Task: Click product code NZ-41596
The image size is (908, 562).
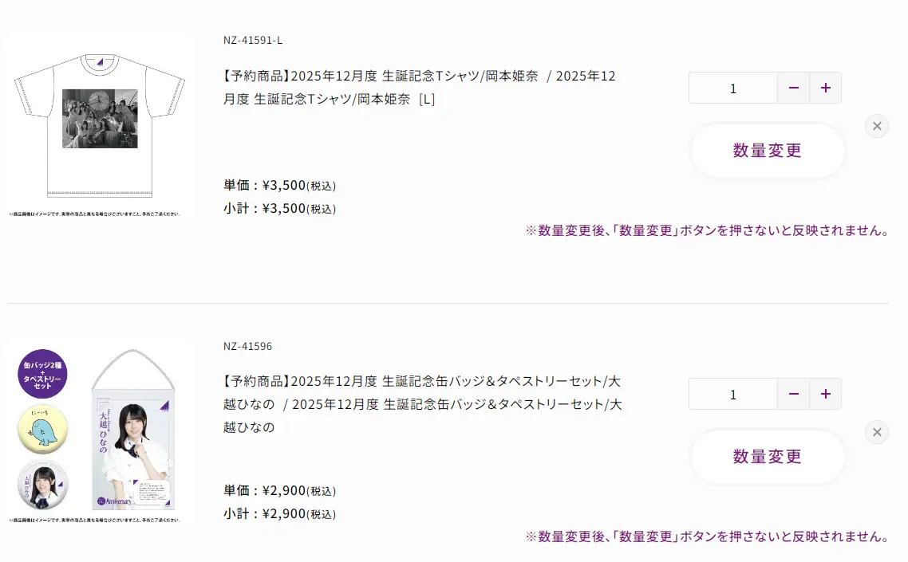Action: click(x=248, y=346)
